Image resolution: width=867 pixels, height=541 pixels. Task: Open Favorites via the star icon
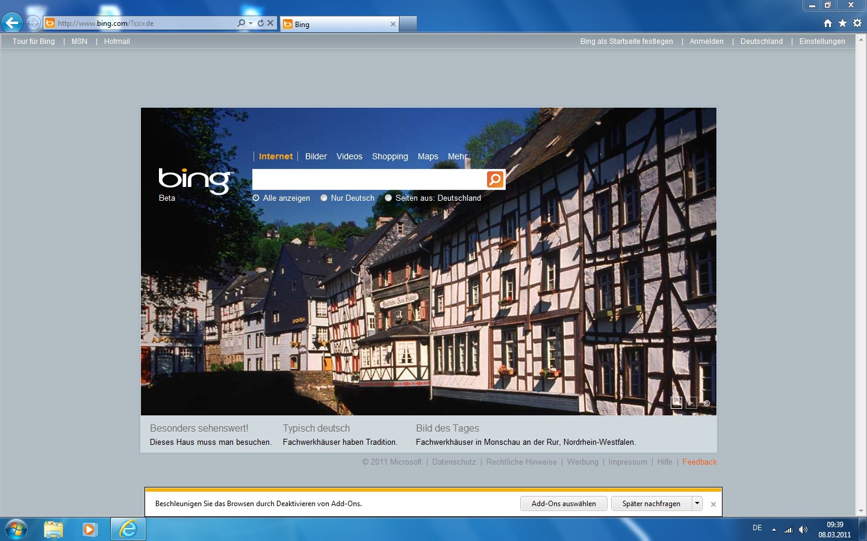842,23
